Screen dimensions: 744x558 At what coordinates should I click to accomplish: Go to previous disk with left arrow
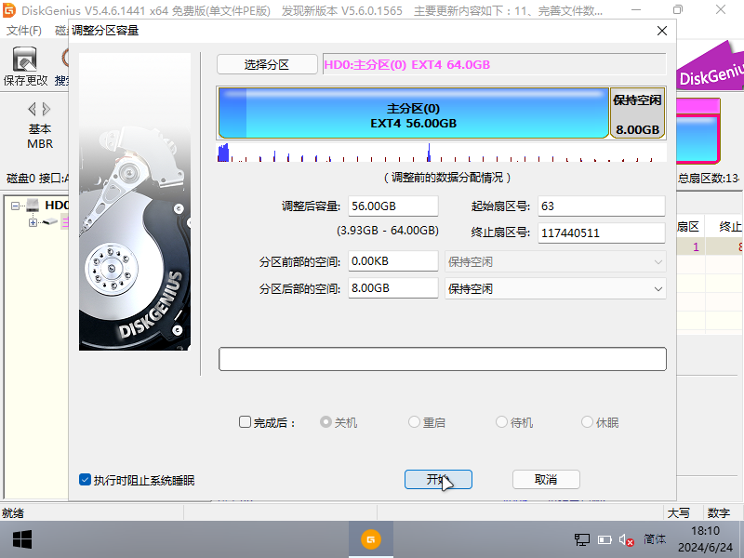pos(32,110)
